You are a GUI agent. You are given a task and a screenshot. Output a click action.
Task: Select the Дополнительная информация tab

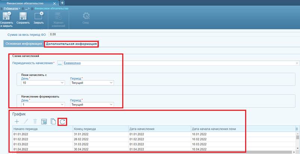coord(71,44)
